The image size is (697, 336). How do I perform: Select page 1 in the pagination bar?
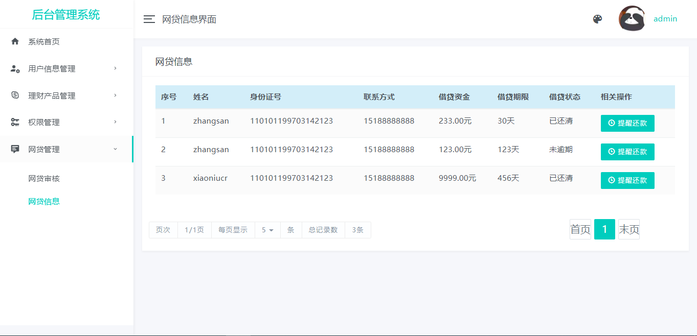pos(604,229)
